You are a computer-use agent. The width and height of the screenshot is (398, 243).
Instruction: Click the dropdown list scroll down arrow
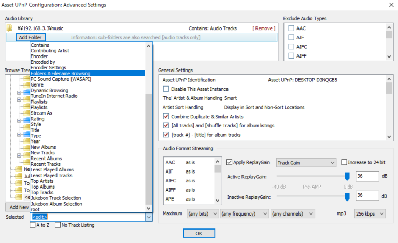(149, 208)
